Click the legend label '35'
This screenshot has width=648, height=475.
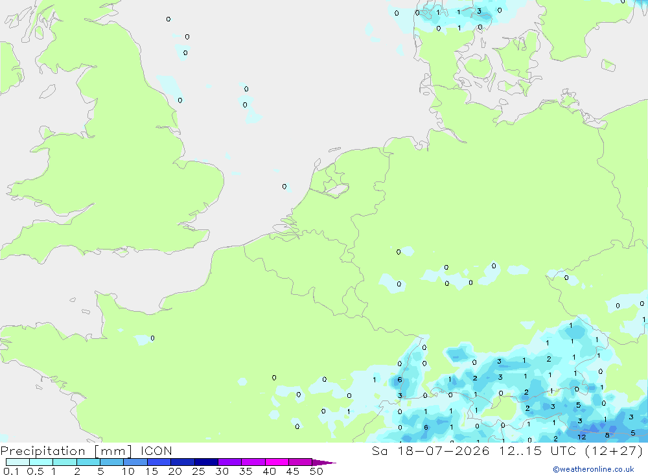click(x=246, y=471)
